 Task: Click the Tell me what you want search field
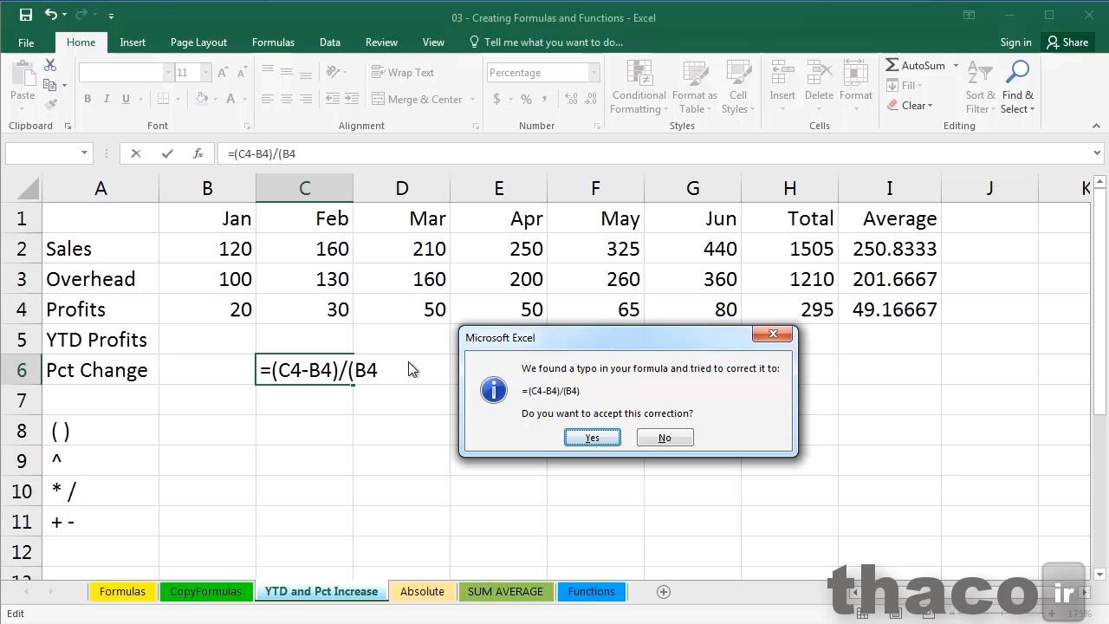[546, 42]
